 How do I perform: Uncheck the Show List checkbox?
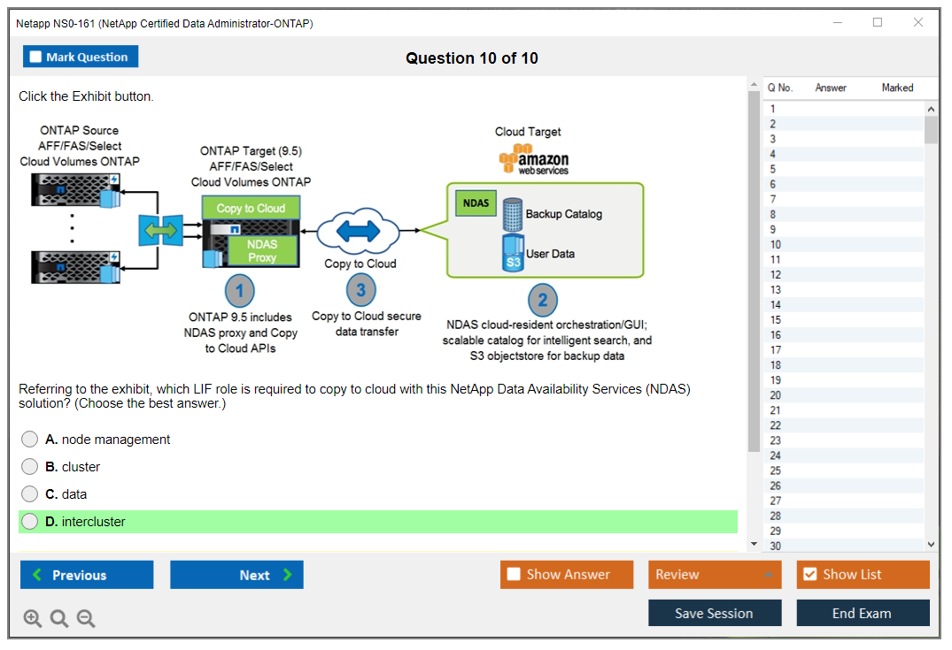click(809, 575)
